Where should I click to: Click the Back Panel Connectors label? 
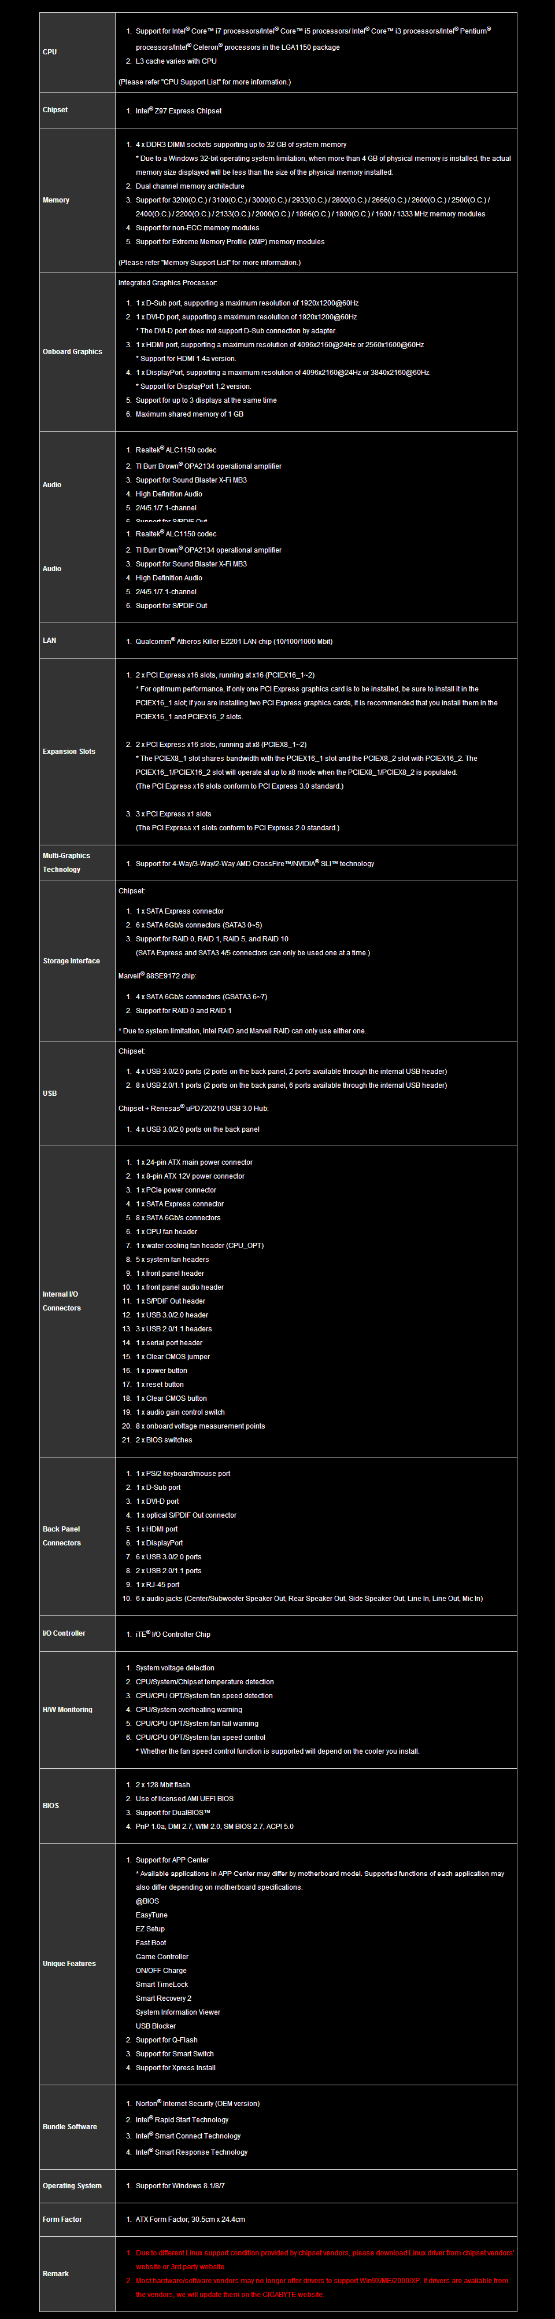pos(61,1536)
